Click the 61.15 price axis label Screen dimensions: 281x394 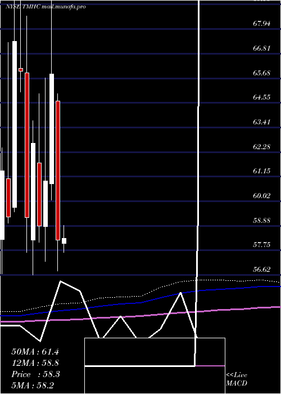click(x=262, y=171)
